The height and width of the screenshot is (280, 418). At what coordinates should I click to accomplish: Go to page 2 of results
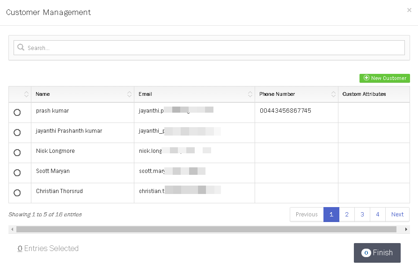(346, 215)
